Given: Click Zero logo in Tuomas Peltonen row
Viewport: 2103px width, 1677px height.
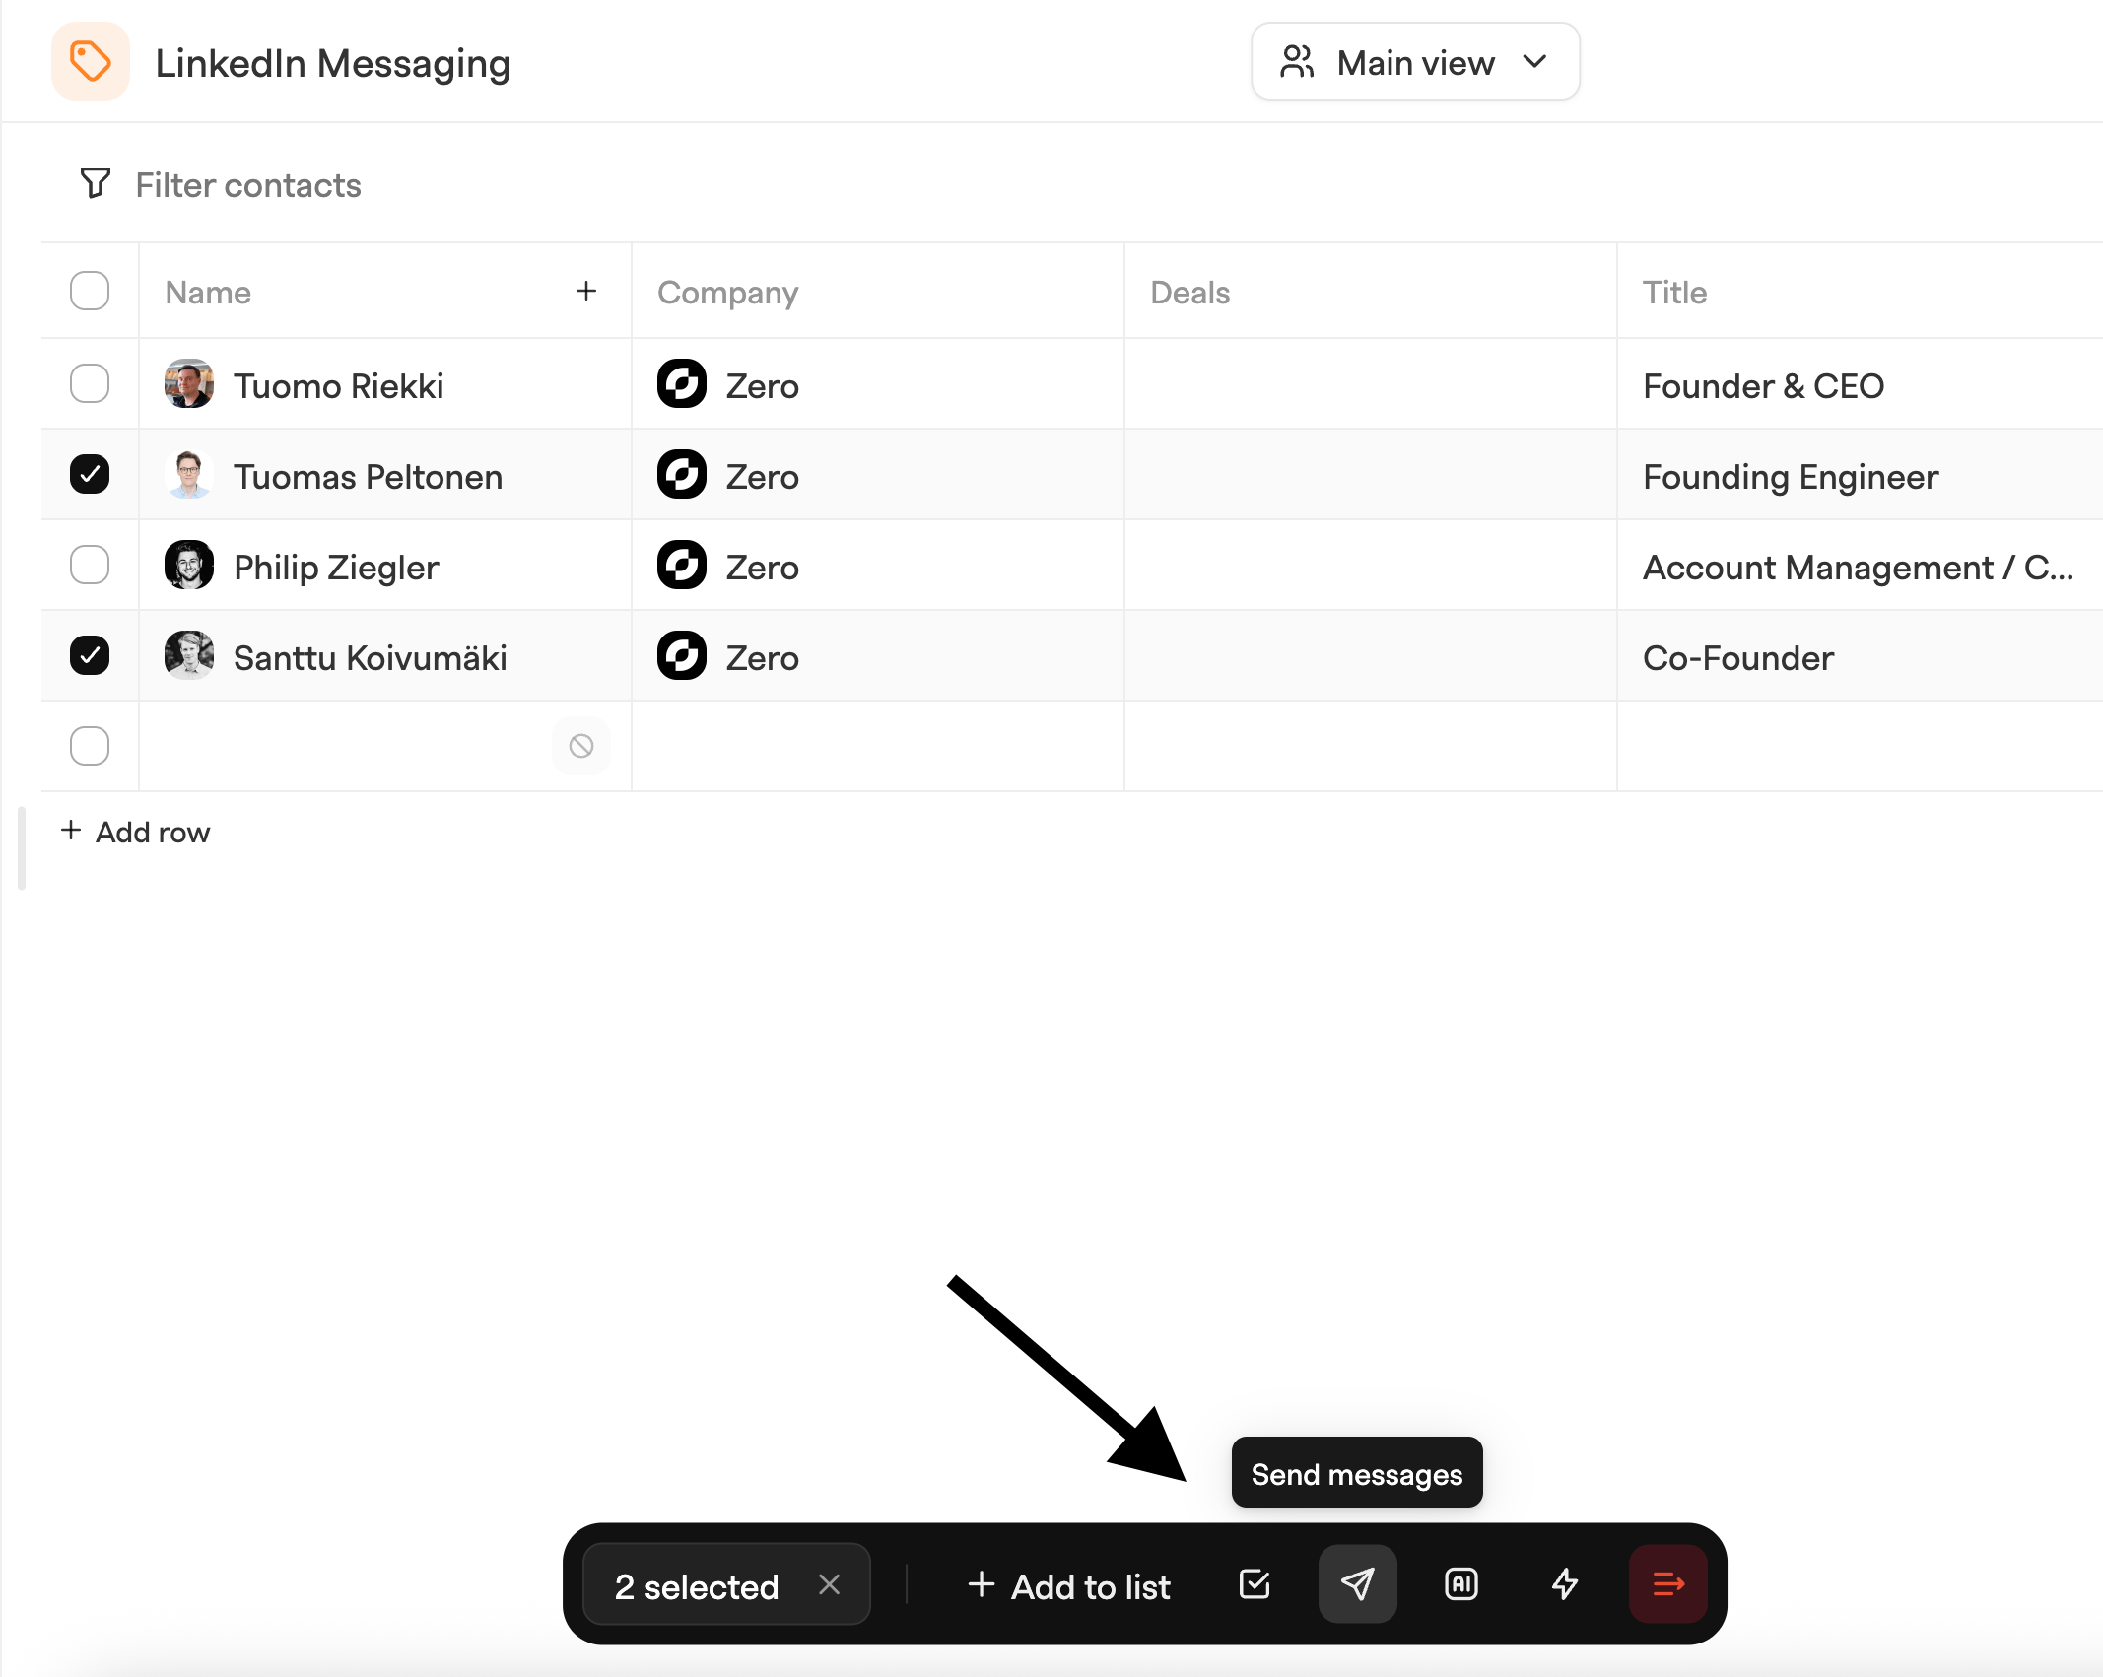Looking at the screenshot, I should pyautogui.click(x=682, y=474).
